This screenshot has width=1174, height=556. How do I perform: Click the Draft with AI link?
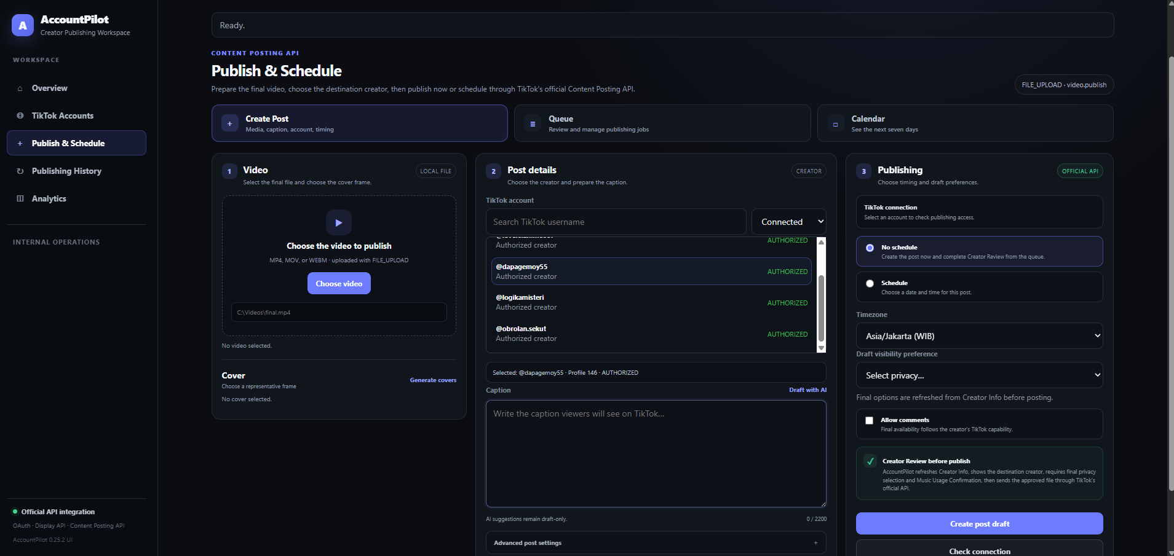(x=807, y=390)
